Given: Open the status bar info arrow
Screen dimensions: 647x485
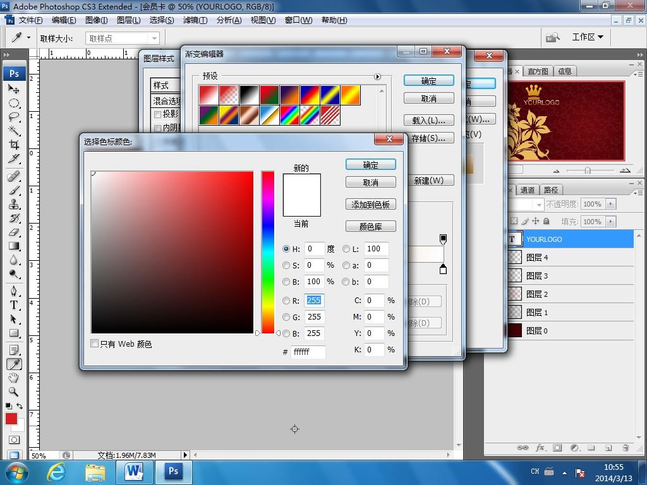Looking at the screenshot, I should click(185, 455).
